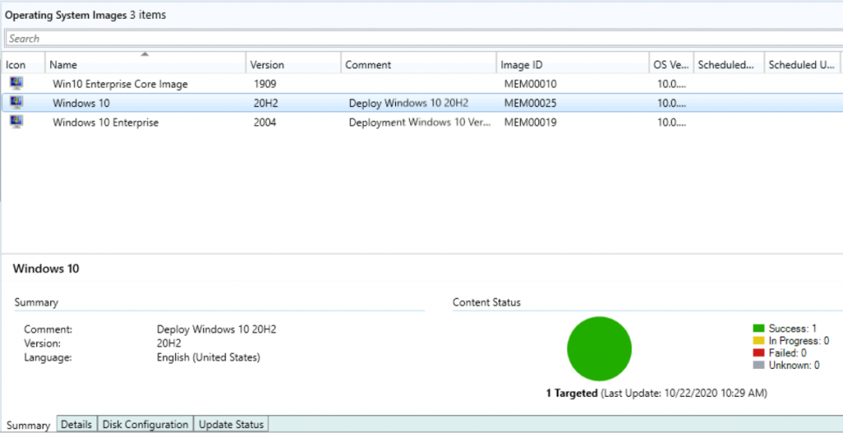Screen dimensions: 843x433
Task: Click the Summary section heading in details pane
Action: [36, 302]
